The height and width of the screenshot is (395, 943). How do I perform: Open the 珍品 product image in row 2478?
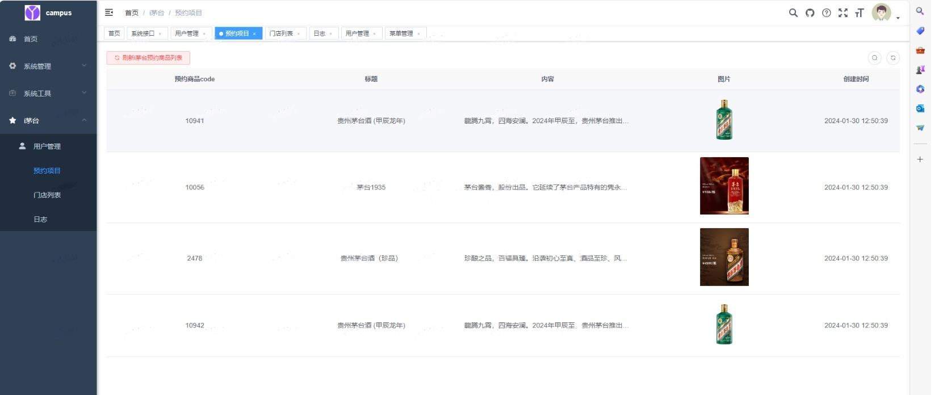[x=724, y=257]
